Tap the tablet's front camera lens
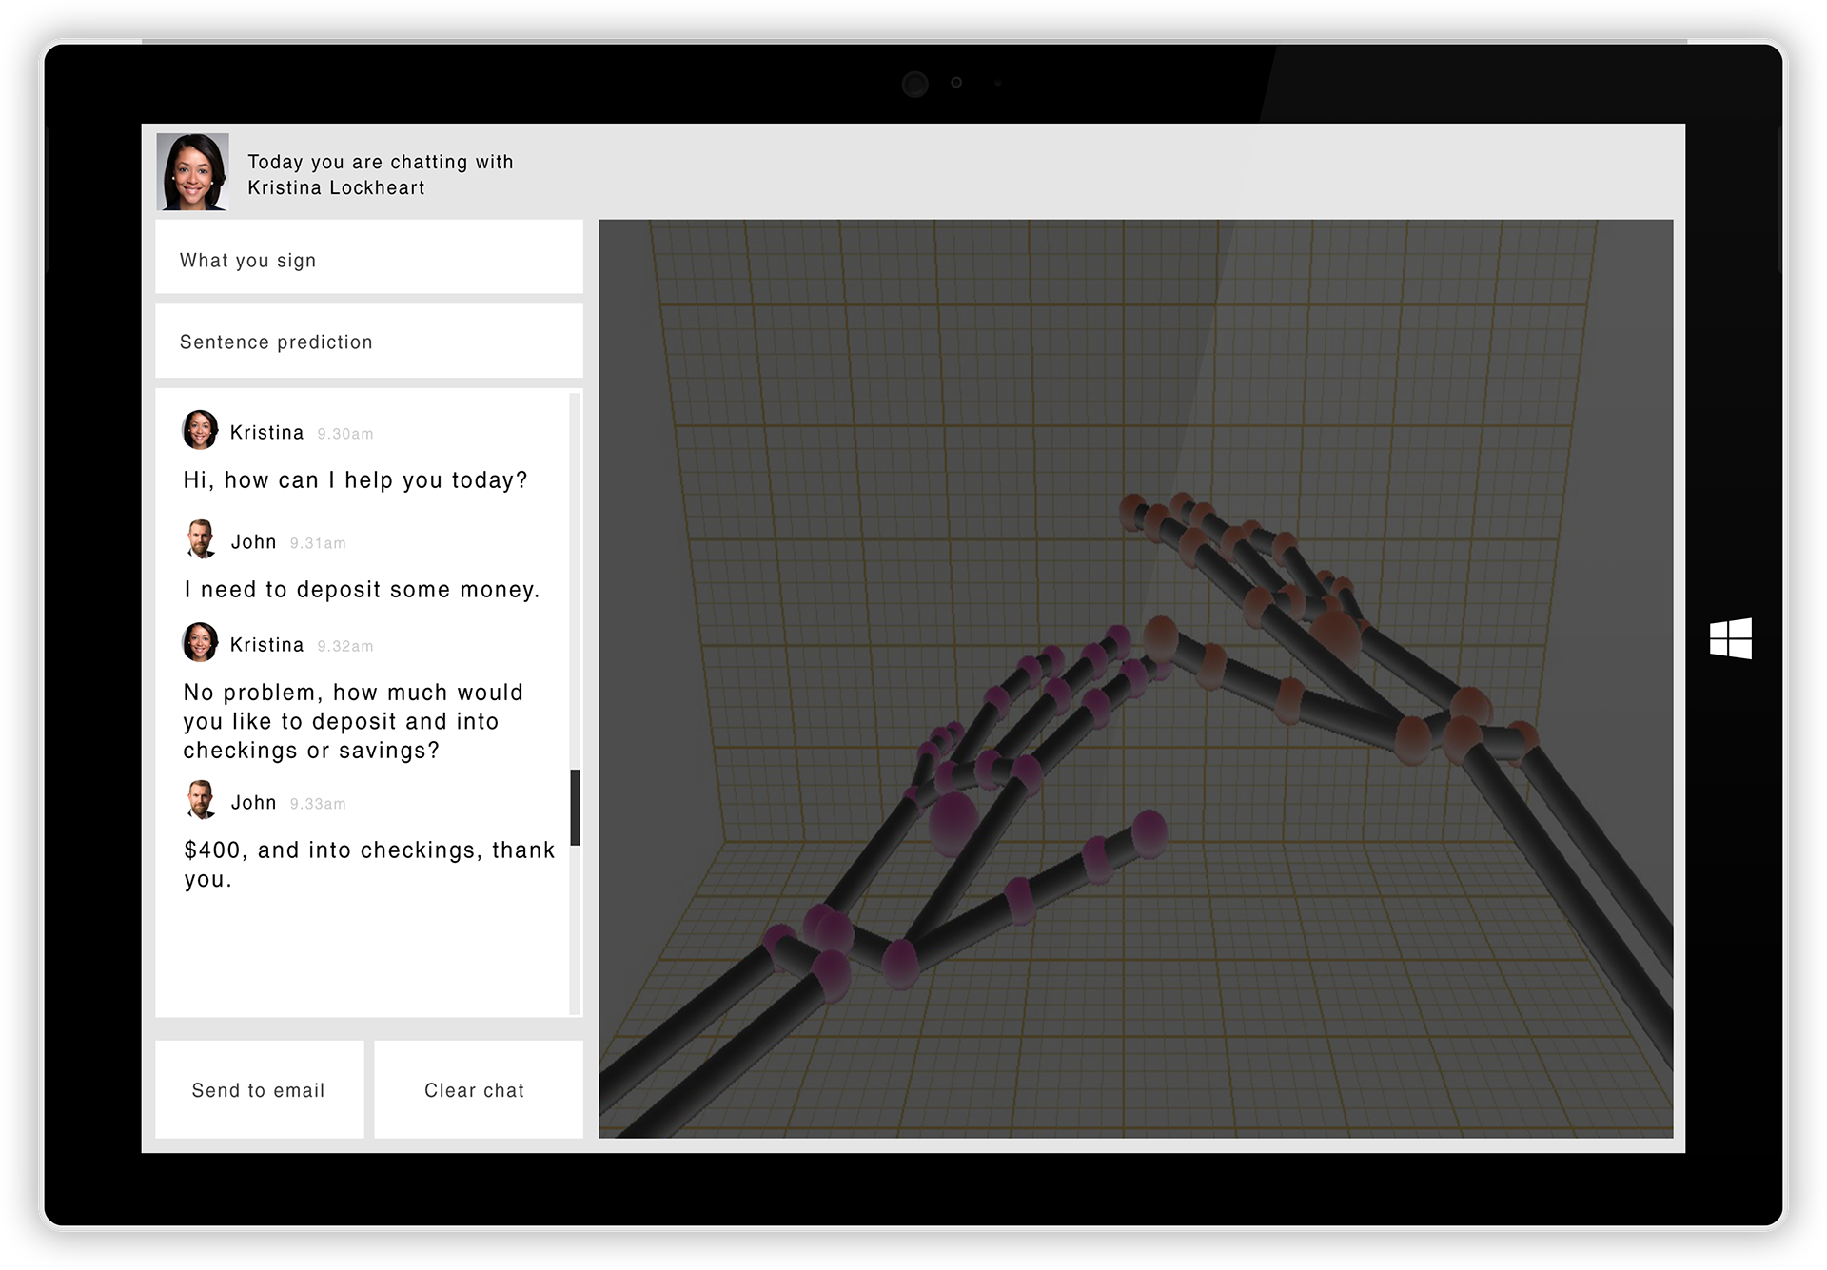Viewport: 1827px width, 1270px height. pos(914,84)
